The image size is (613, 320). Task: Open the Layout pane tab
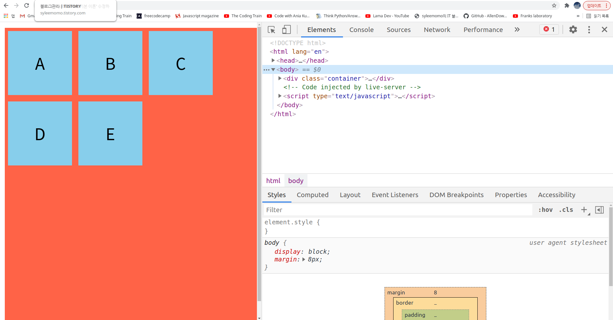coord(350,195)
